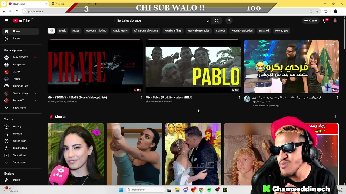Viewport: 346px width, 194px height.
Task: Run the search with the magnifier button
Action: click(x=217, y=21)
